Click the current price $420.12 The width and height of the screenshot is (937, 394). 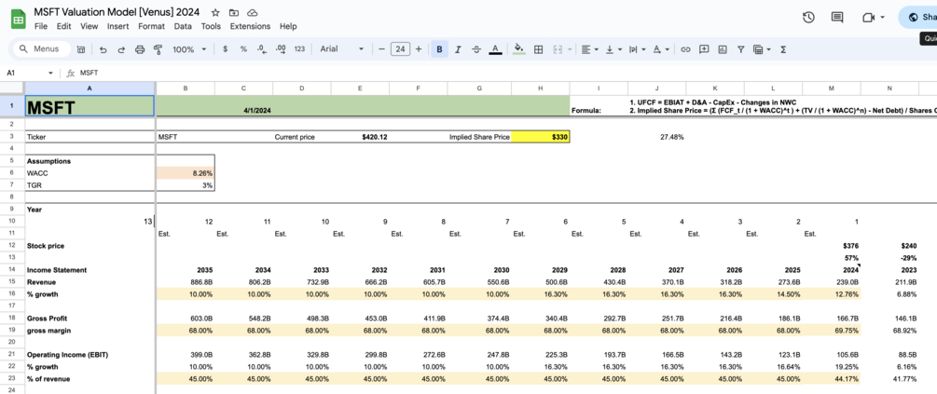(375, 137)
